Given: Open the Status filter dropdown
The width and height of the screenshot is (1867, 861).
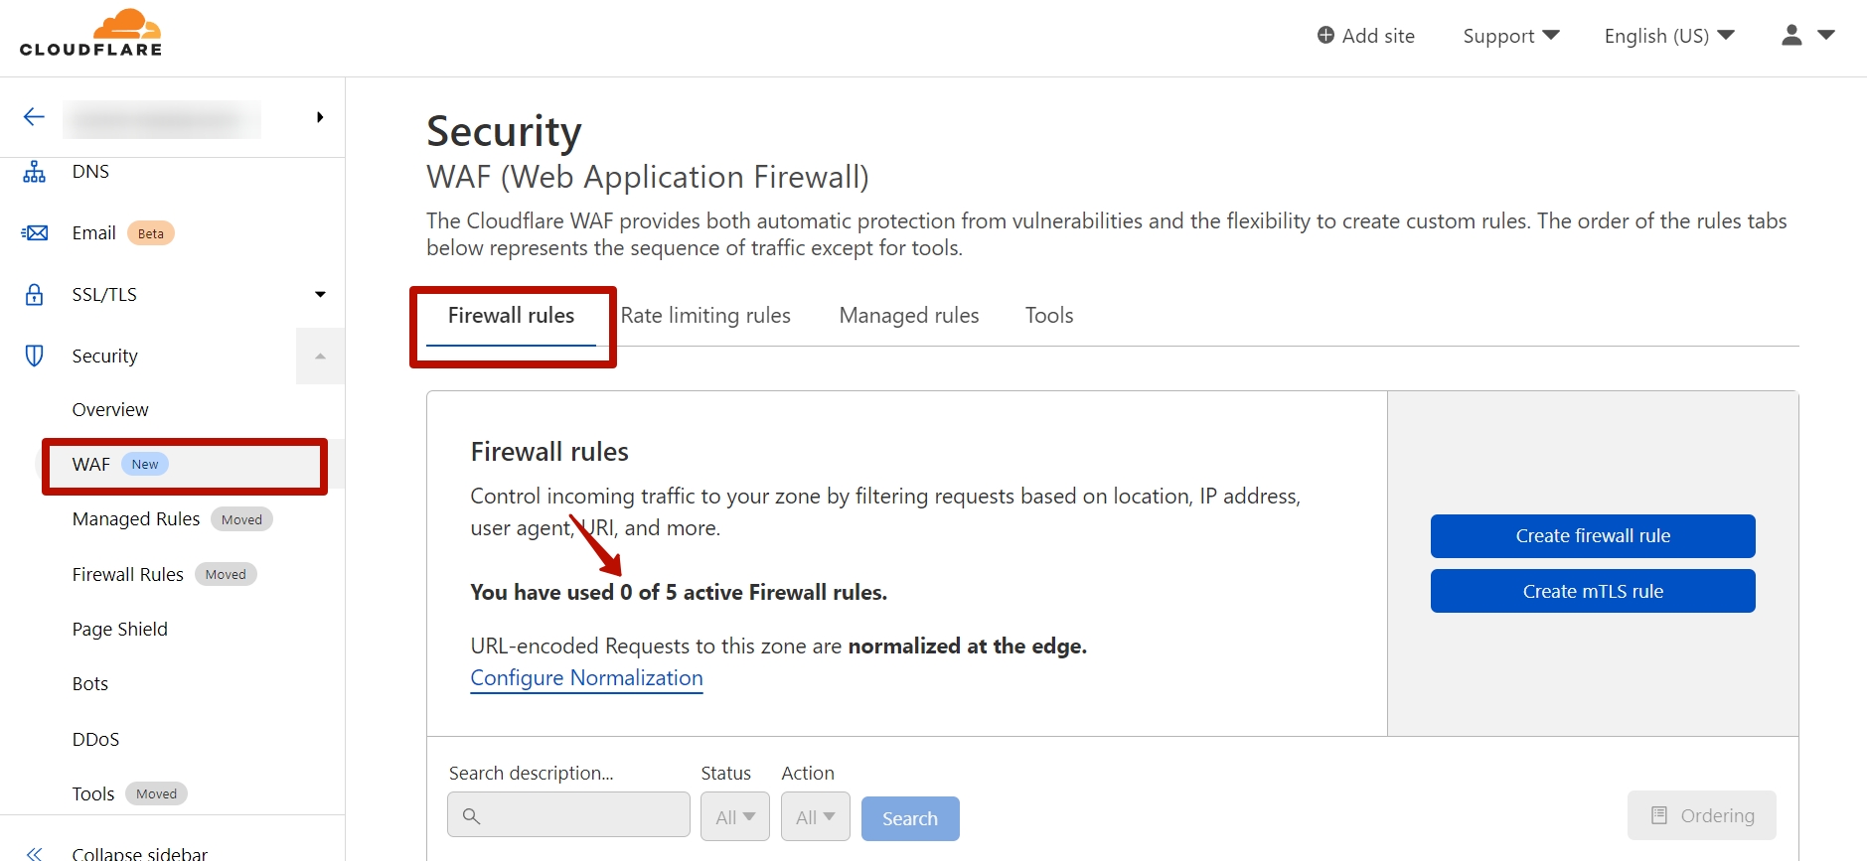Looking at the screenshot, I should [x=734, y=816].
